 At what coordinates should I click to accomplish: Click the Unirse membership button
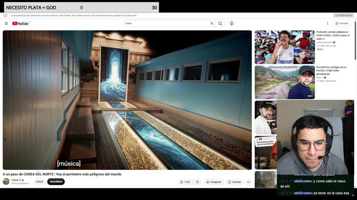click(x=40, y=182)
